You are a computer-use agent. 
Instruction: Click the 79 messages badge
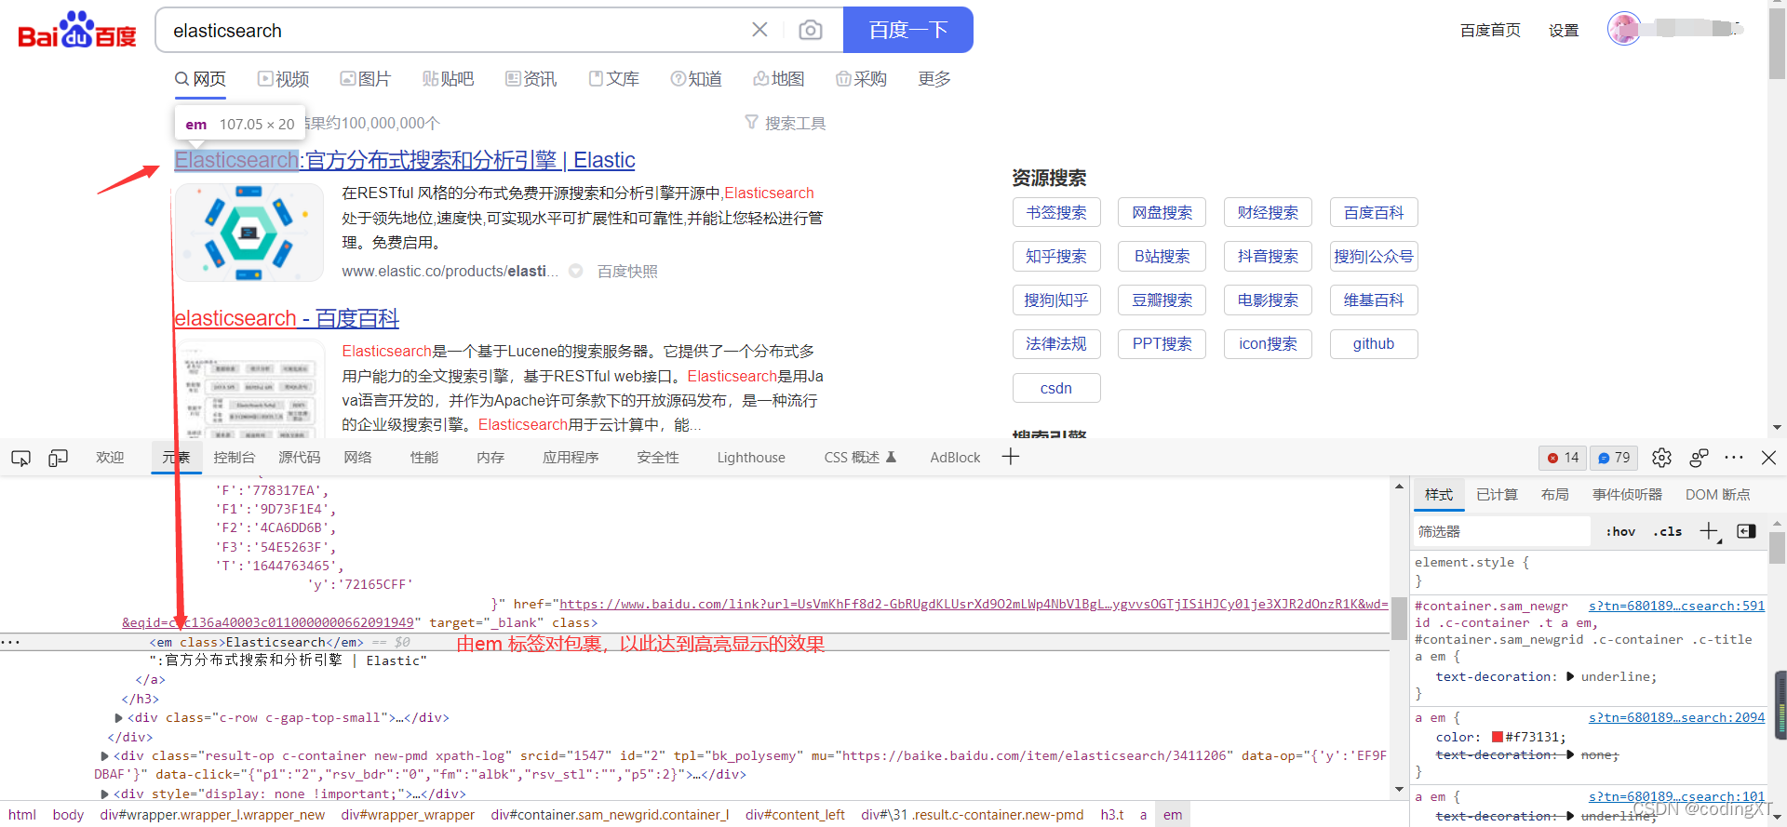(1615, 458)
